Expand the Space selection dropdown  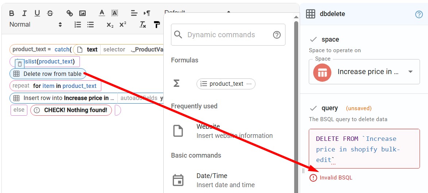coord(411,72)
